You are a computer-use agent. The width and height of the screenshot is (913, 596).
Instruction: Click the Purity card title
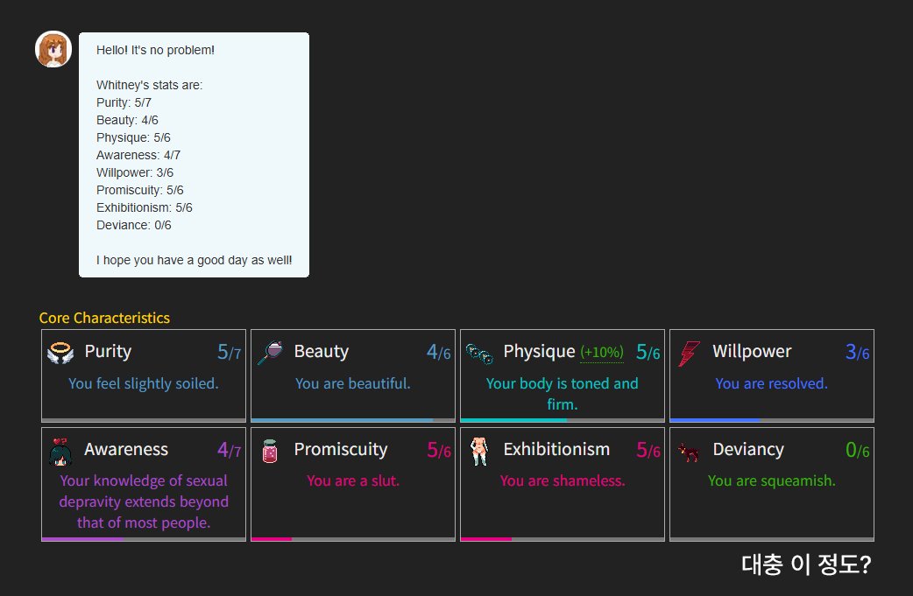[x=108, y=351]
